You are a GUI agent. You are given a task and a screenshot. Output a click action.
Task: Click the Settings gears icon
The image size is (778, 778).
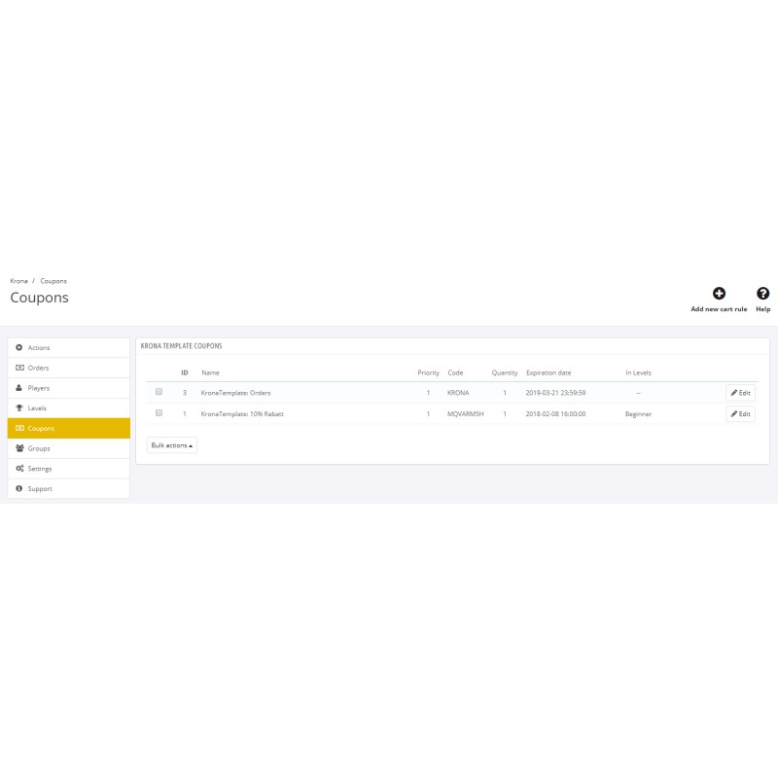pyautogui.click(x=19, y=469)
